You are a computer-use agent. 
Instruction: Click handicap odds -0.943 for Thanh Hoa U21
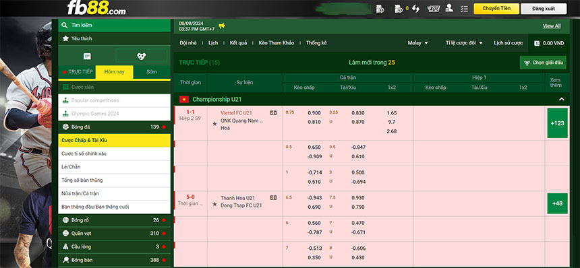314,198
